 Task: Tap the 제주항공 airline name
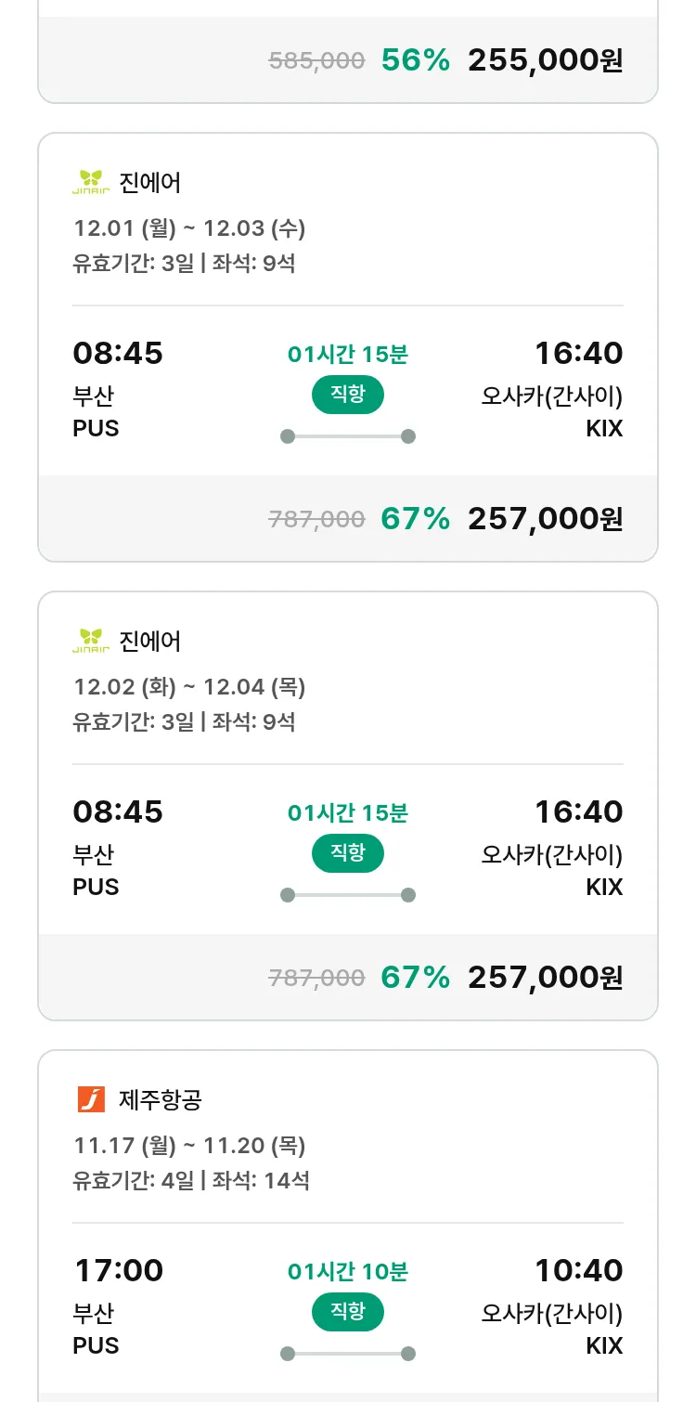pos(161,1100)
